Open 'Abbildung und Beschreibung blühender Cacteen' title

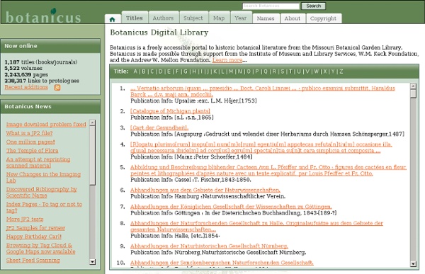pyautogui.click(x=268, y=170)
